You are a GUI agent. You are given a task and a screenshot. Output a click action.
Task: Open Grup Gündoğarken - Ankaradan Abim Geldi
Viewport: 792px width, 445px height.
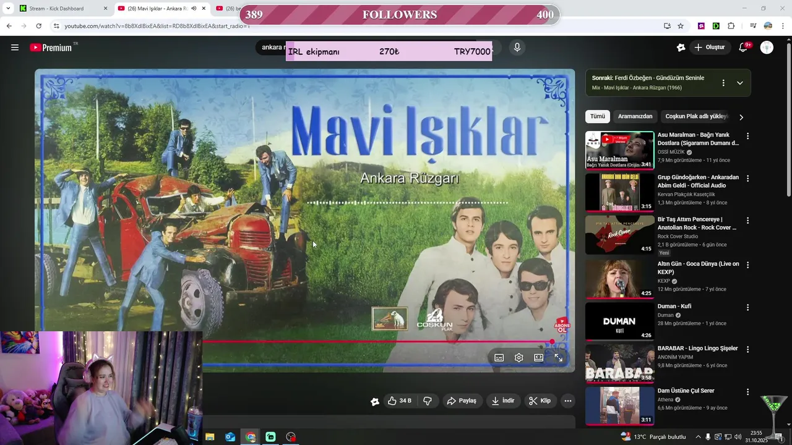click(x=698, y=181)
